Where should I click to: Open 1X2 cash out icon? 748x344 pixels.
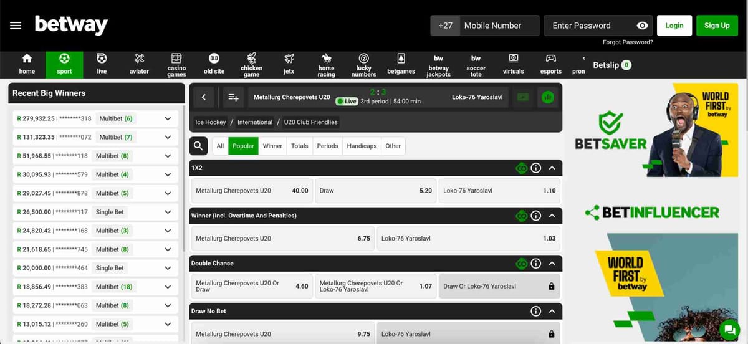tap(521, 168)
